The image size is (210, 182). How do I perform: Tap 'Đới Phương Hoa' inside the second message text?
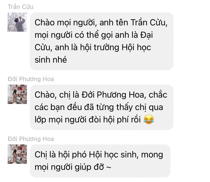point(114,95)
